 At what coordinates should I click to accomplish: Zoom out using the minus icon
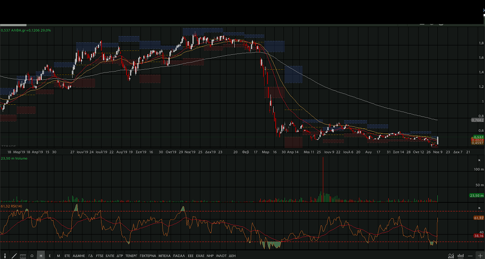(x=470, y=256)
